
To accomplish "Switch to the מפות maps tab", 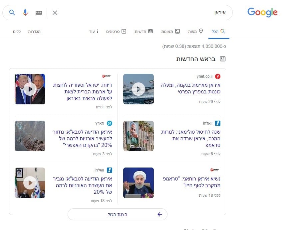I will click(195, 32).
